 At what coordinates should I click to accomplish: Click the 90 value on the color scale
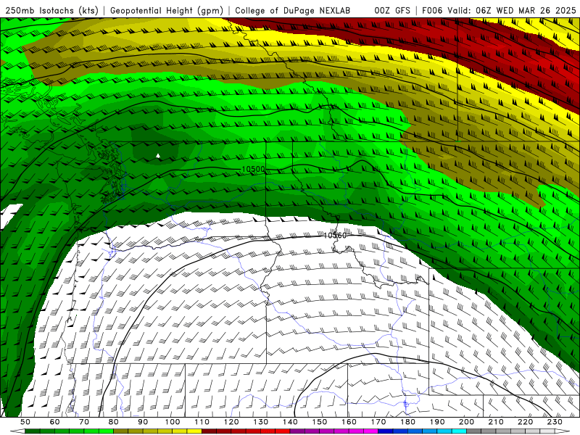coord(143,422)
